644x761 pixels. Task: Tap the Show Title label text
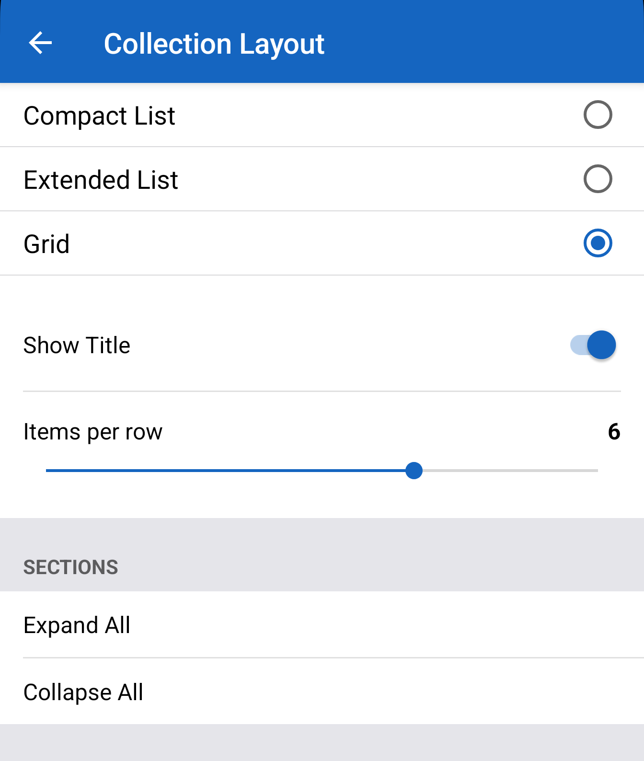[77, 346]
